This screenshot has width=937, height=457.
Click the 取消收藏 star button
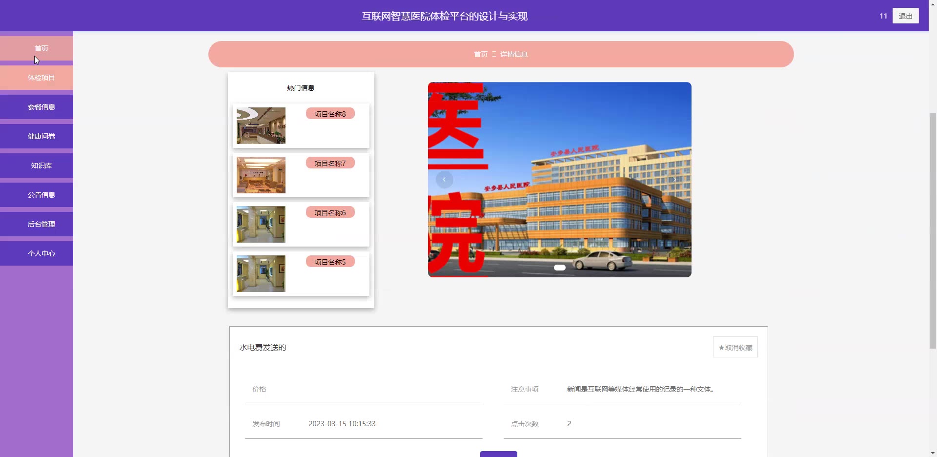click(735, 347)
